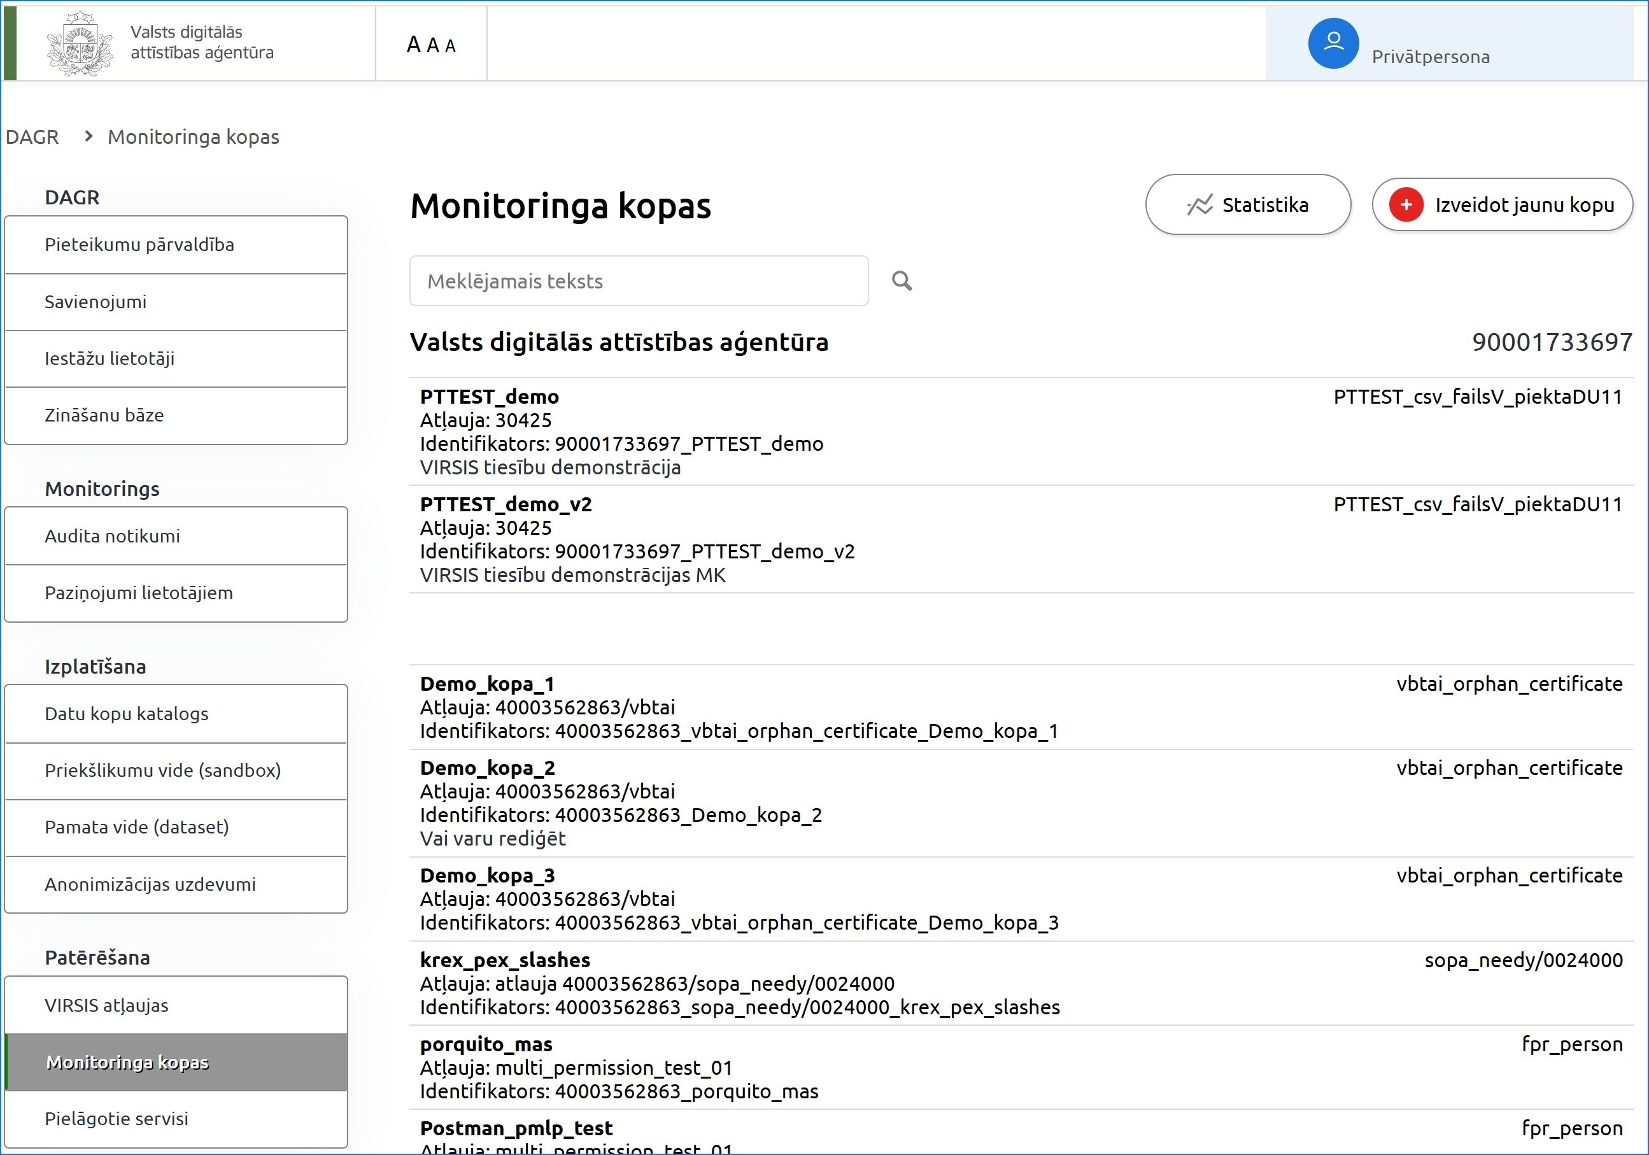The height and width of the screenshot is (1155, 1649).
Task: Click Izveidot jaunu kopu button
Action: point(1503,205)
